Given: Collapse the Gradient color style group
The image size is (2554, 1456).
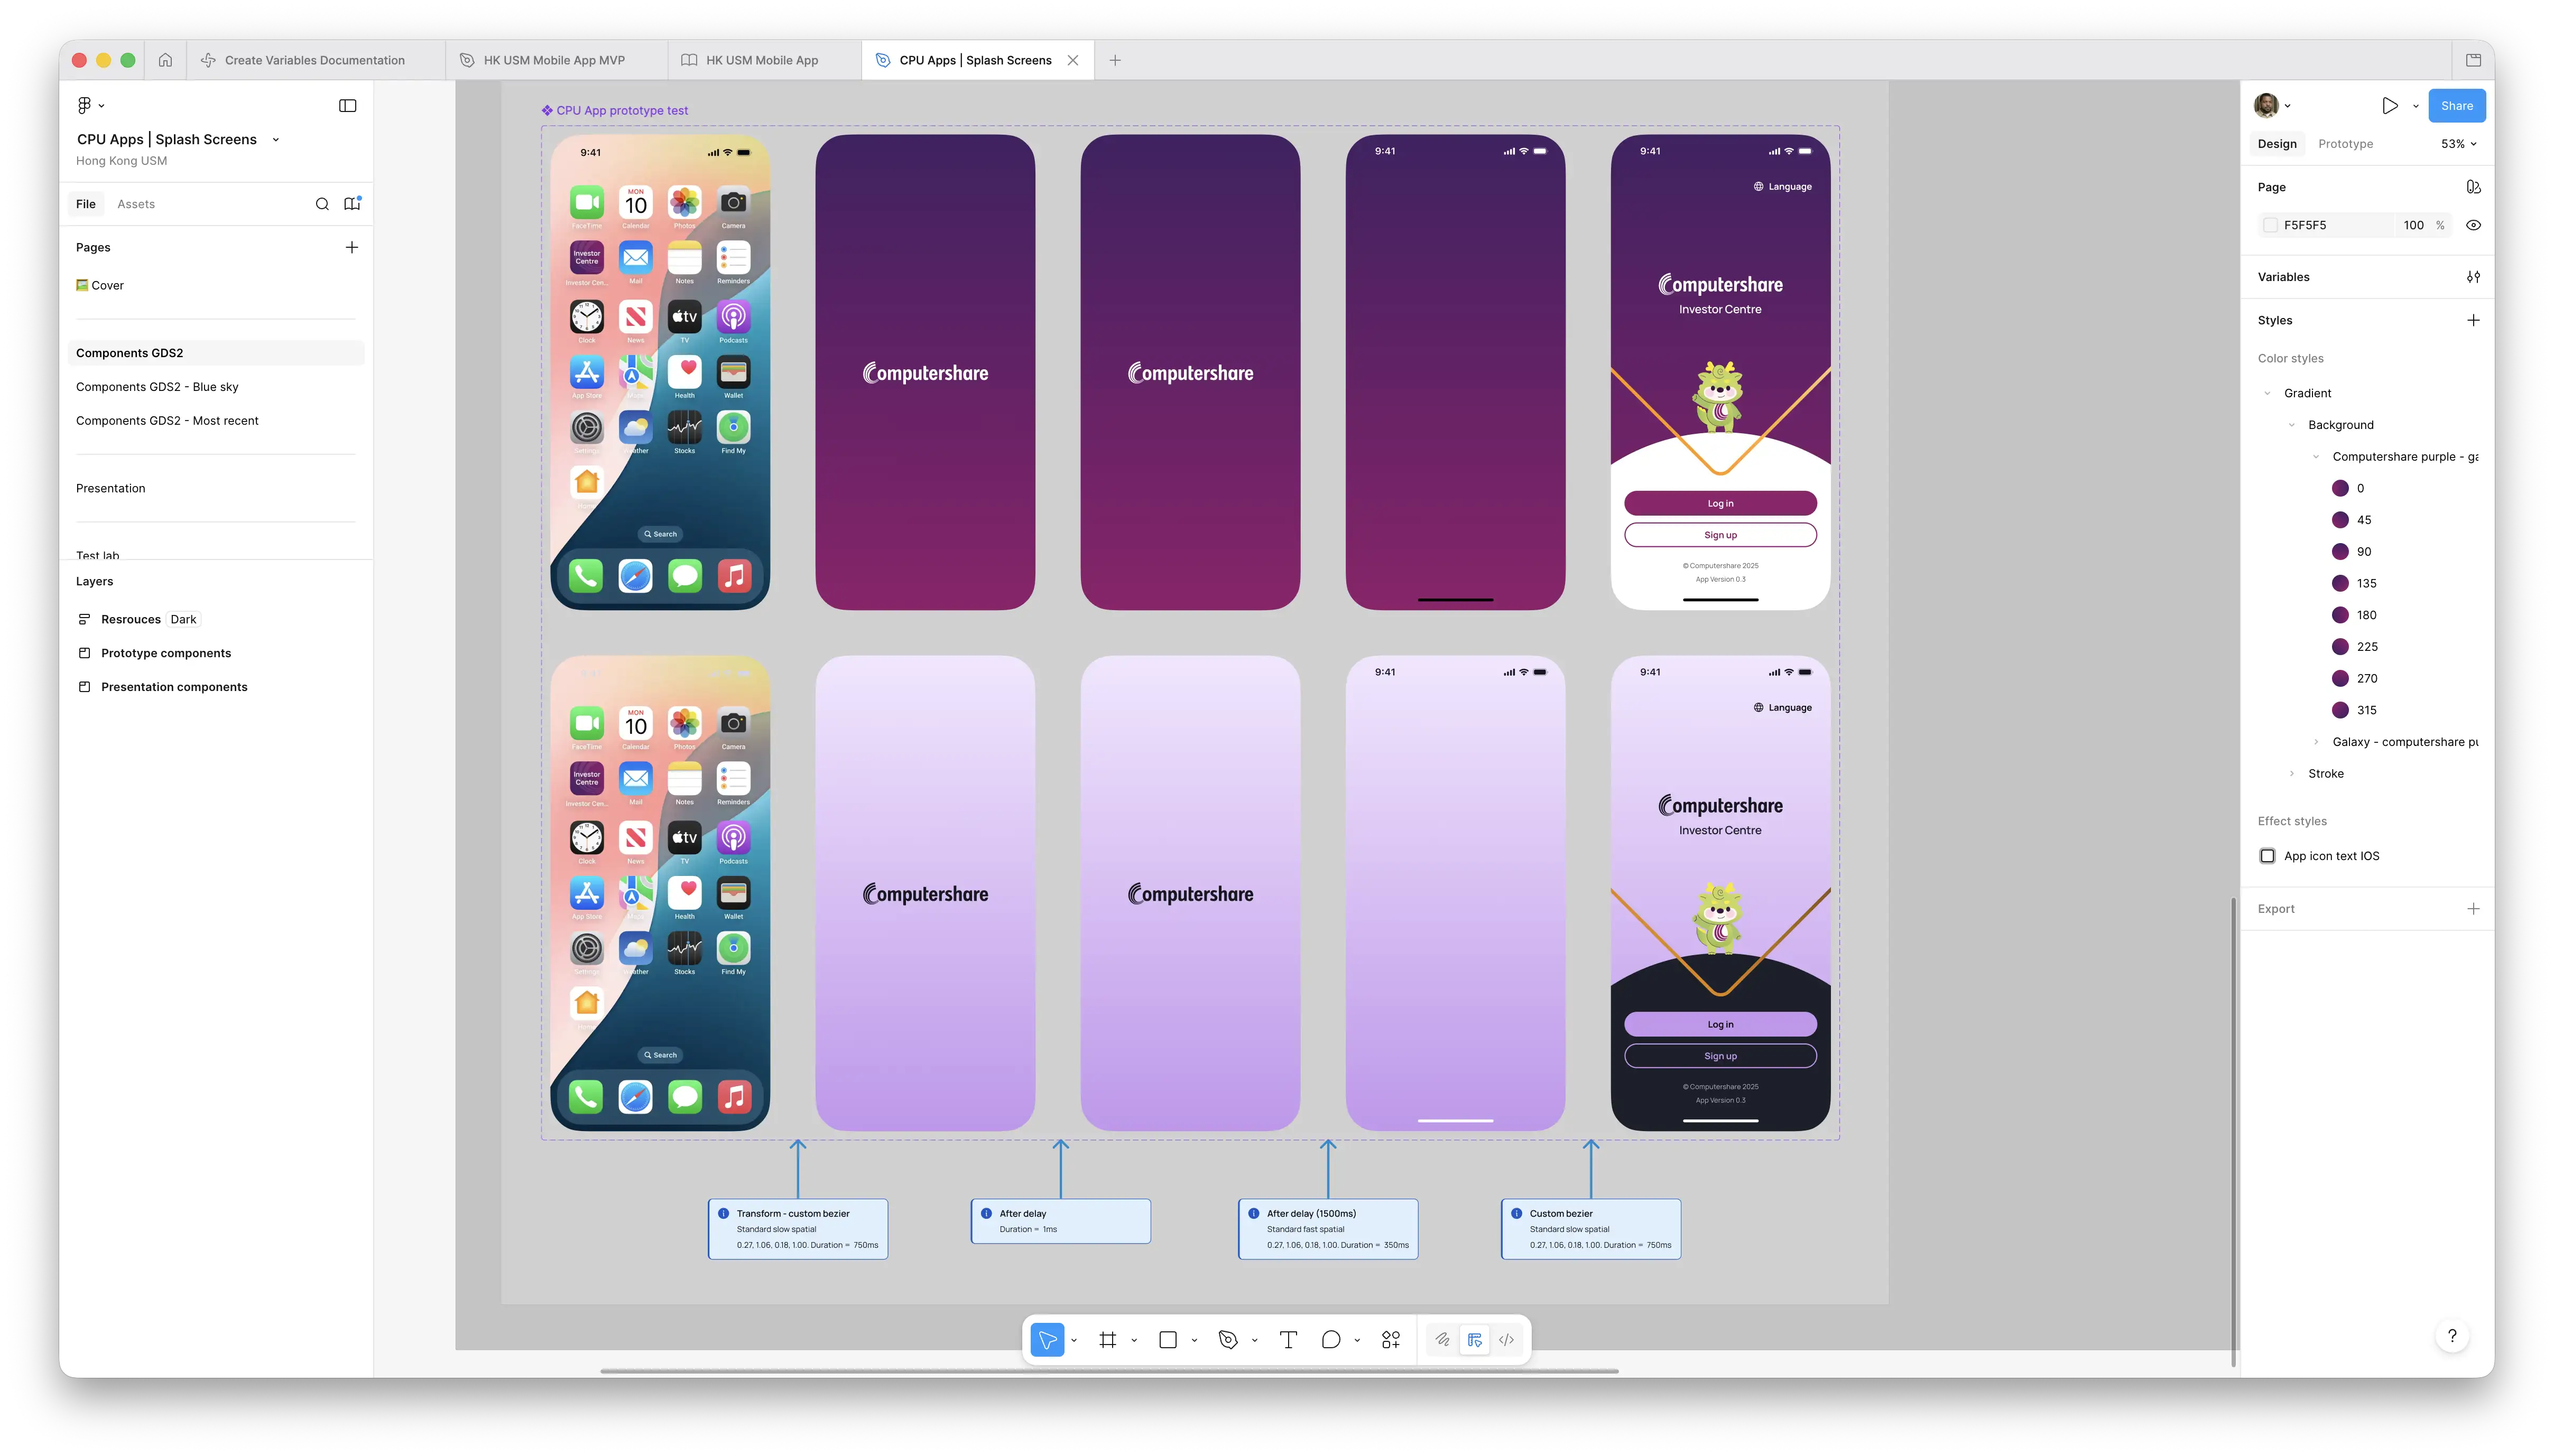Looking at the screenshot, I should coord(2267,393).
